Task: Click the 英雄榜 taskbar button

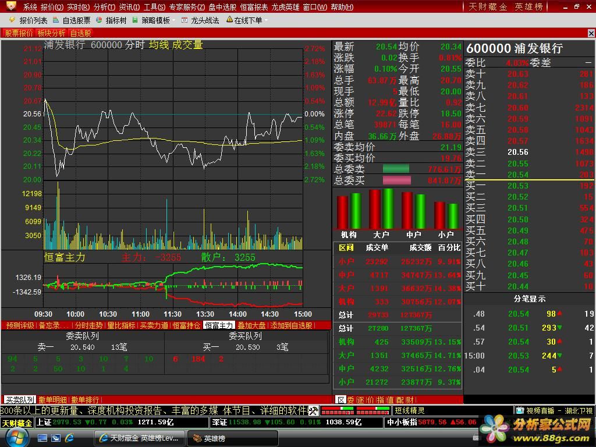Action: tap(232, 438)
